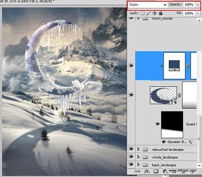Click new fill or adjustment layer icon
The height and width of the screenshot is (177, 202).
coord(165,171)
